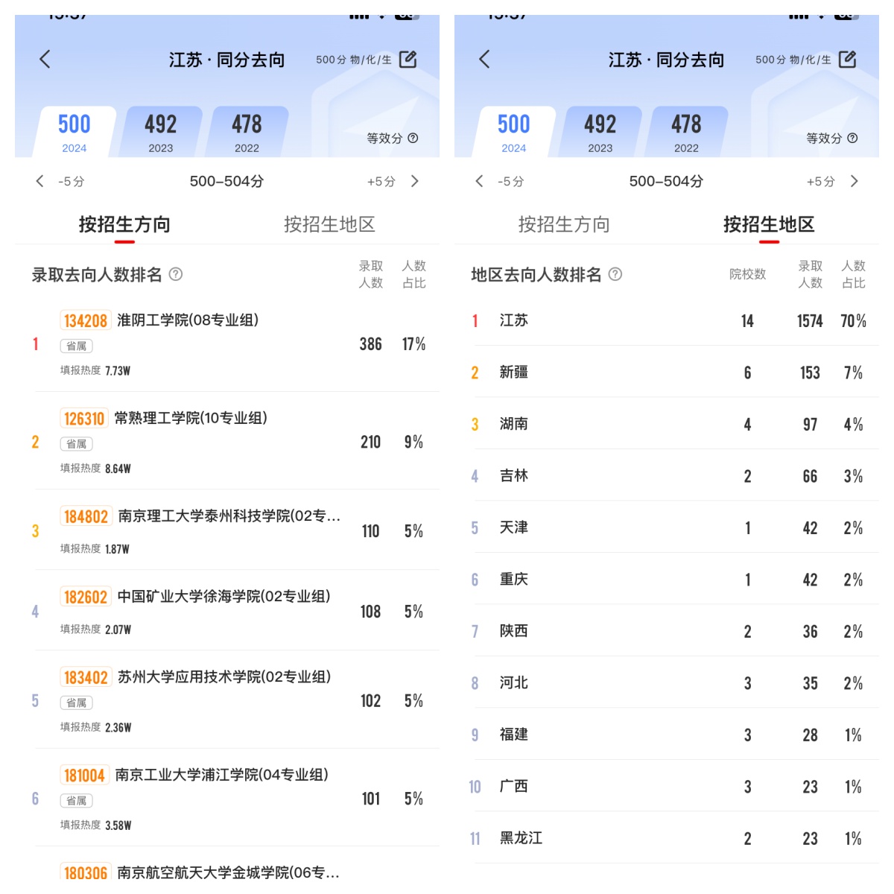Viewport: 894px width, 894px height.
Task: Select the 478 2022 score tab in right panel
Action: pos(687,132)
